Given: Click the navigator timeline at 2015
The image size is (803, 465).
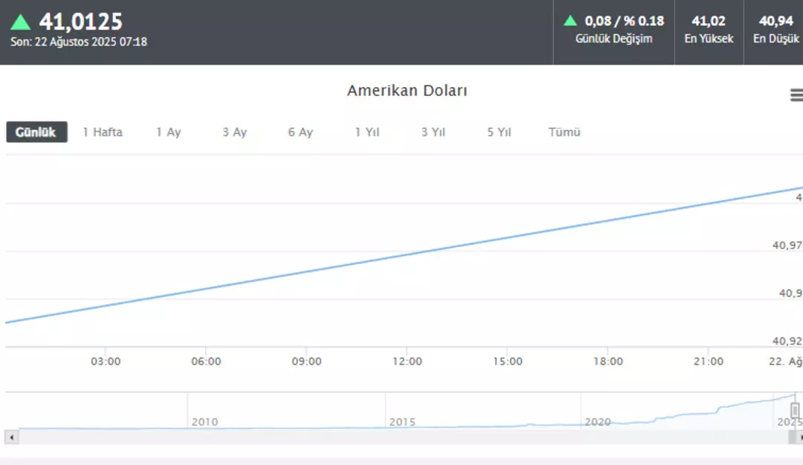Looking at the screenshot, I should click(x=402, y=422).
